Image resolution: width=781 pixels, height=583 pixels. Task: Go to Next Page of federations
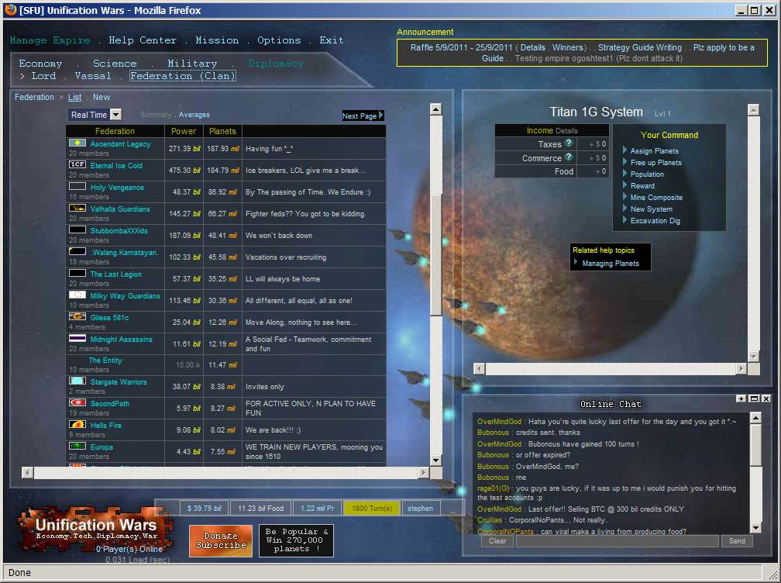point(363,116)
